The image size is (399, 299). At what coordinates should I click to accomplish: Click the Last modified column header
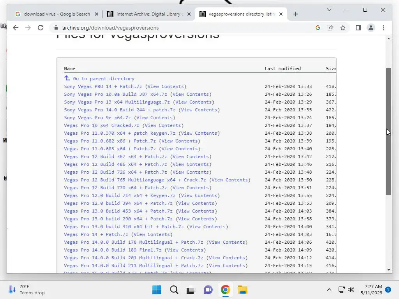coord(282,69)
